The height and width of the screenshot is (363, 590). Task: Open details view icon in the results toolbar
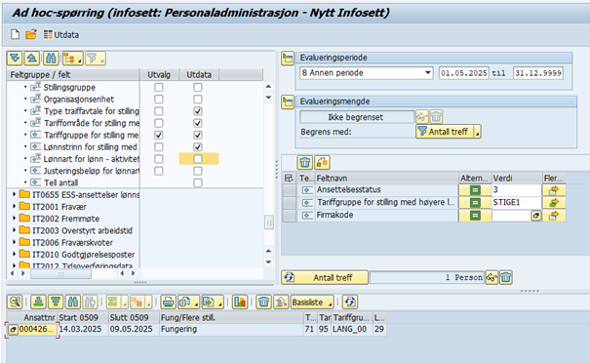tap(15, 302)
